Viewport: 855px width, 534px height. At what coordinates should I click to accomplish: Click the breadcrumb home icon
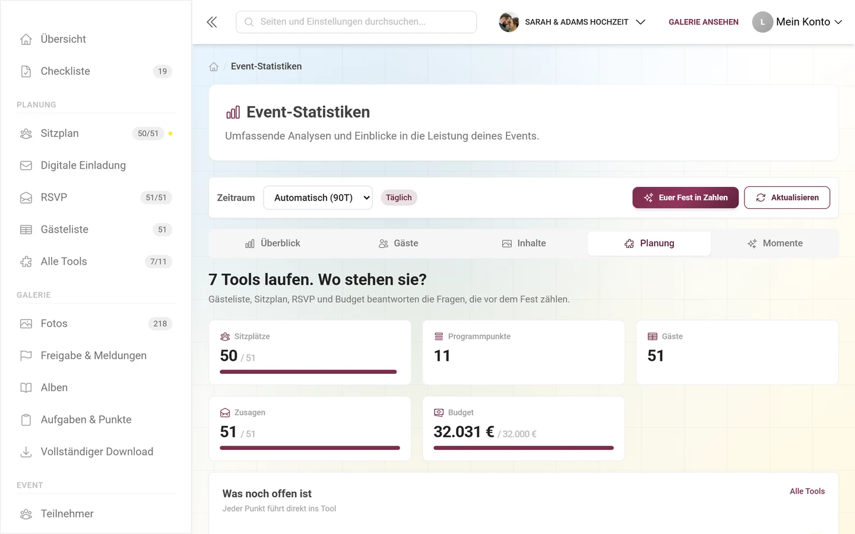click(214, 66)
